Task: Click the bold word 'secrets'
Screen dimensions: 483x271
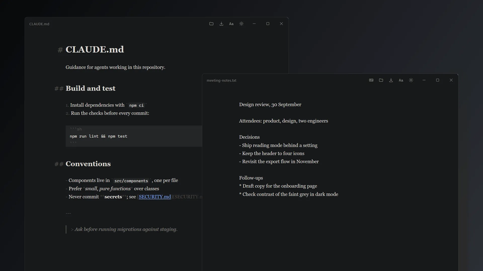Action: click(113, 197)
